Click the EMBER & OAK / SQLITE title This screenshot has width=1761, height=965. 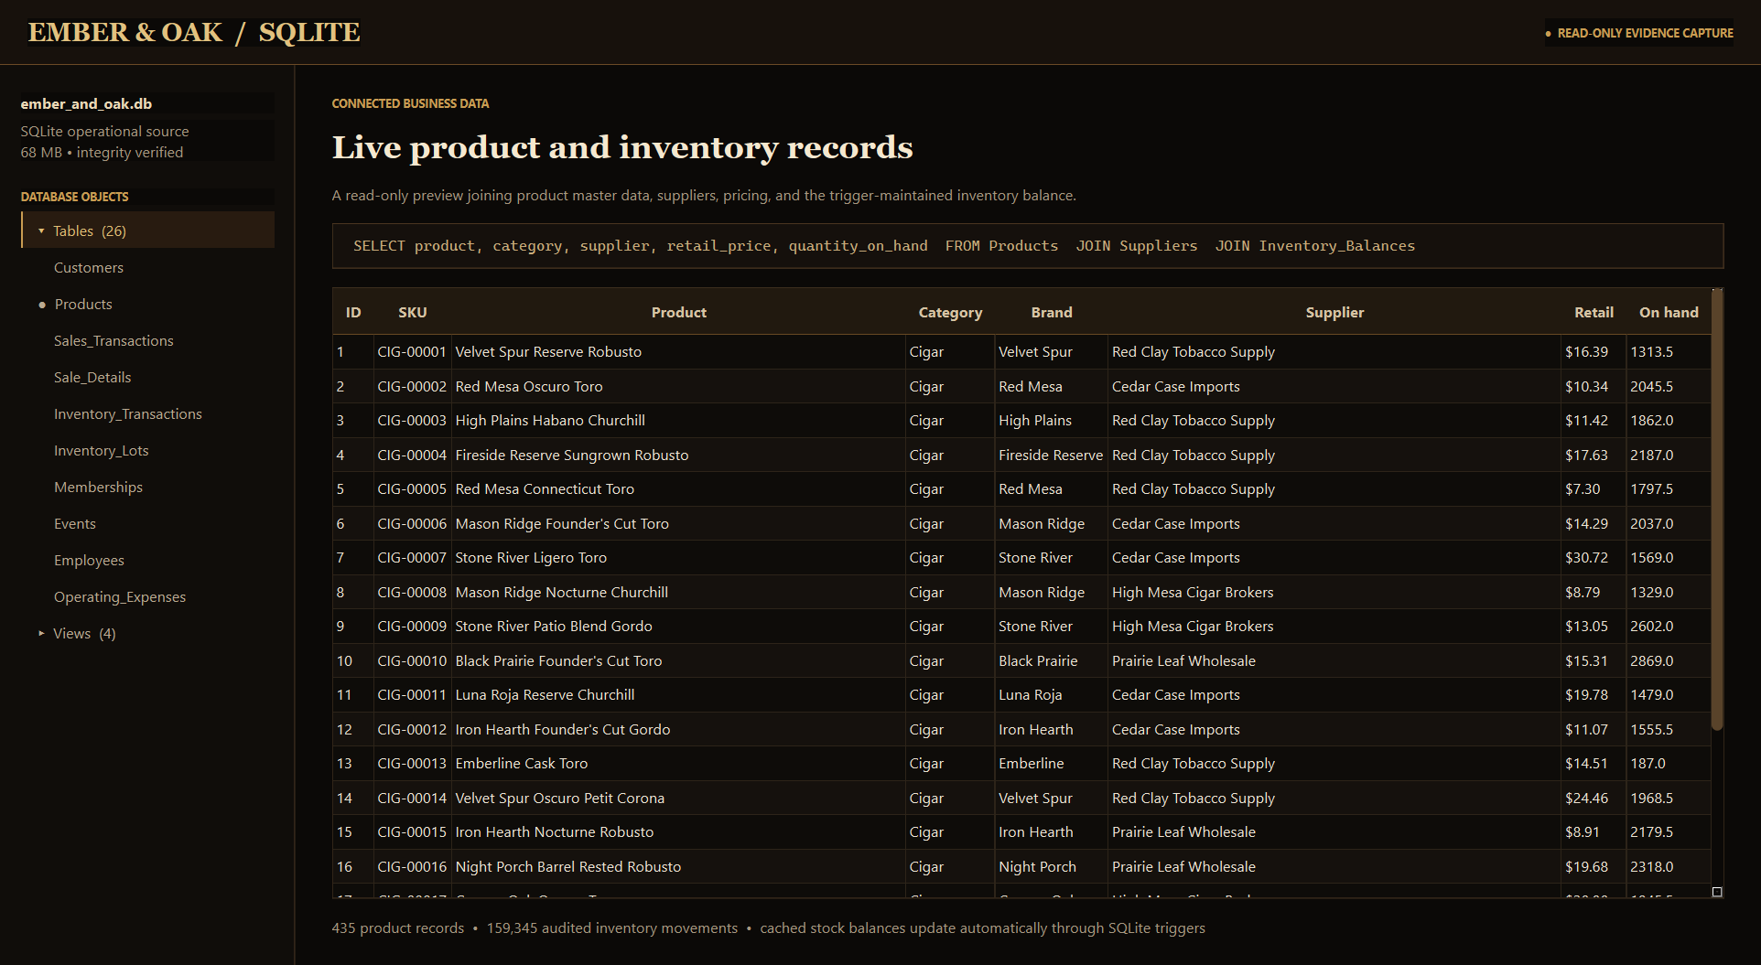194,32
